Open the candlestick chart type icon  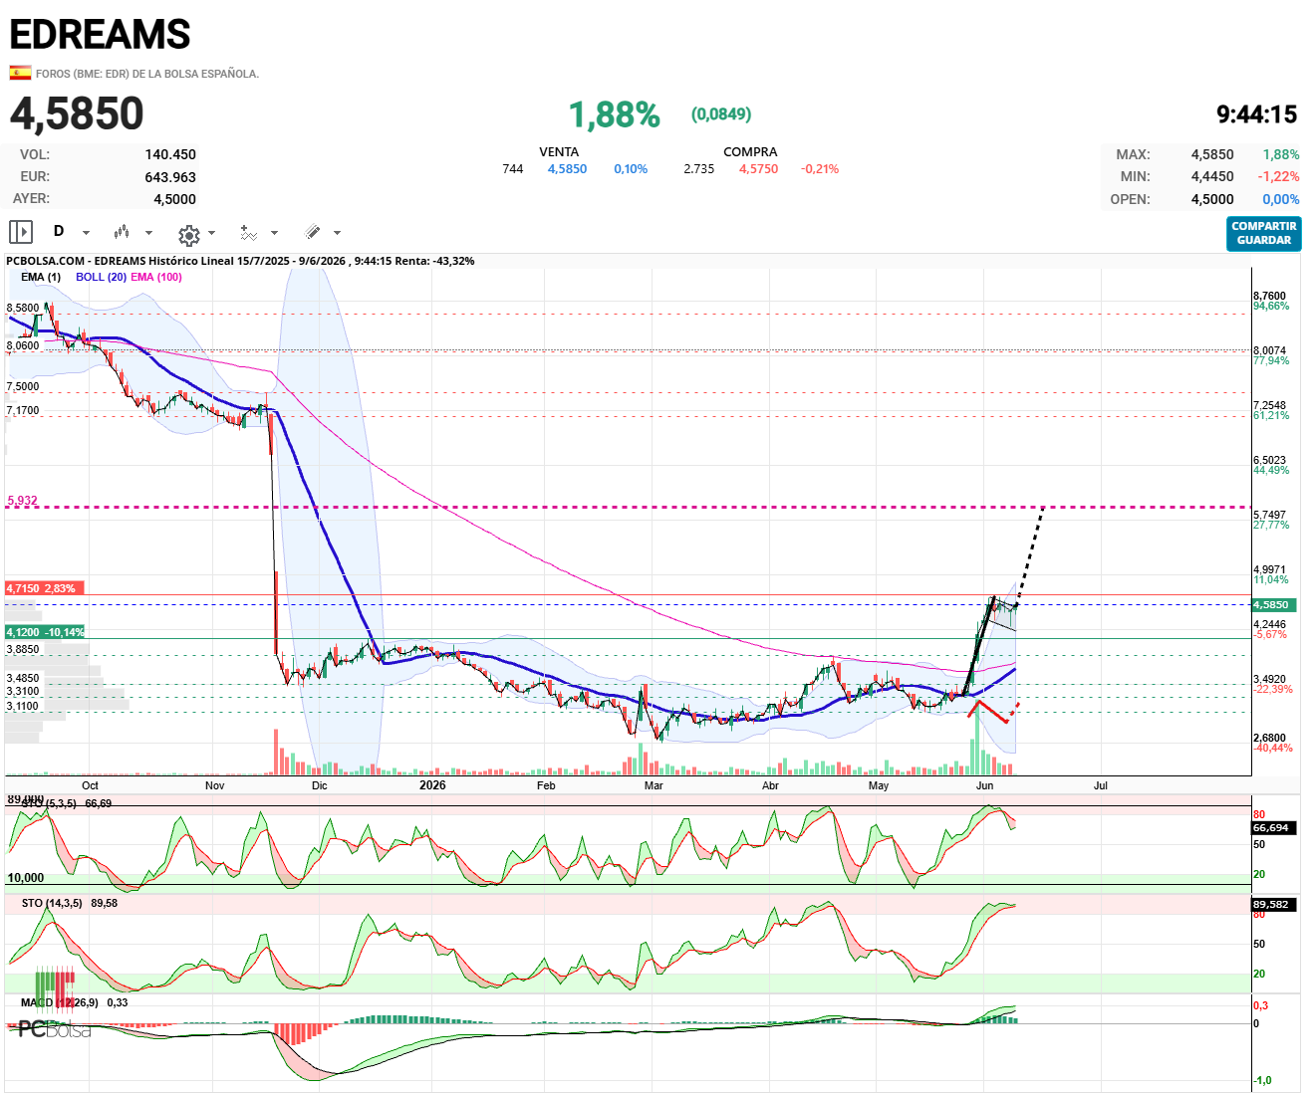click(122, 232)
